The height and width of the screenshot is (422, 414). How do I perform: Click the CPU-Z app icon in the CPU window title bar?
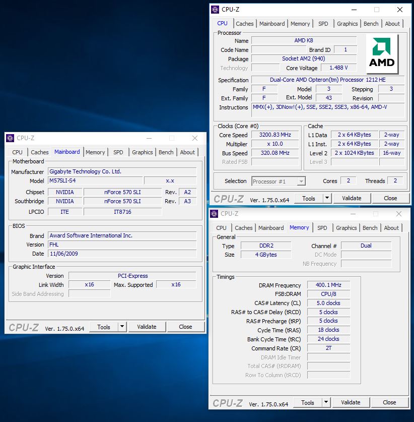pyautogui.click(x=215, y=10)
